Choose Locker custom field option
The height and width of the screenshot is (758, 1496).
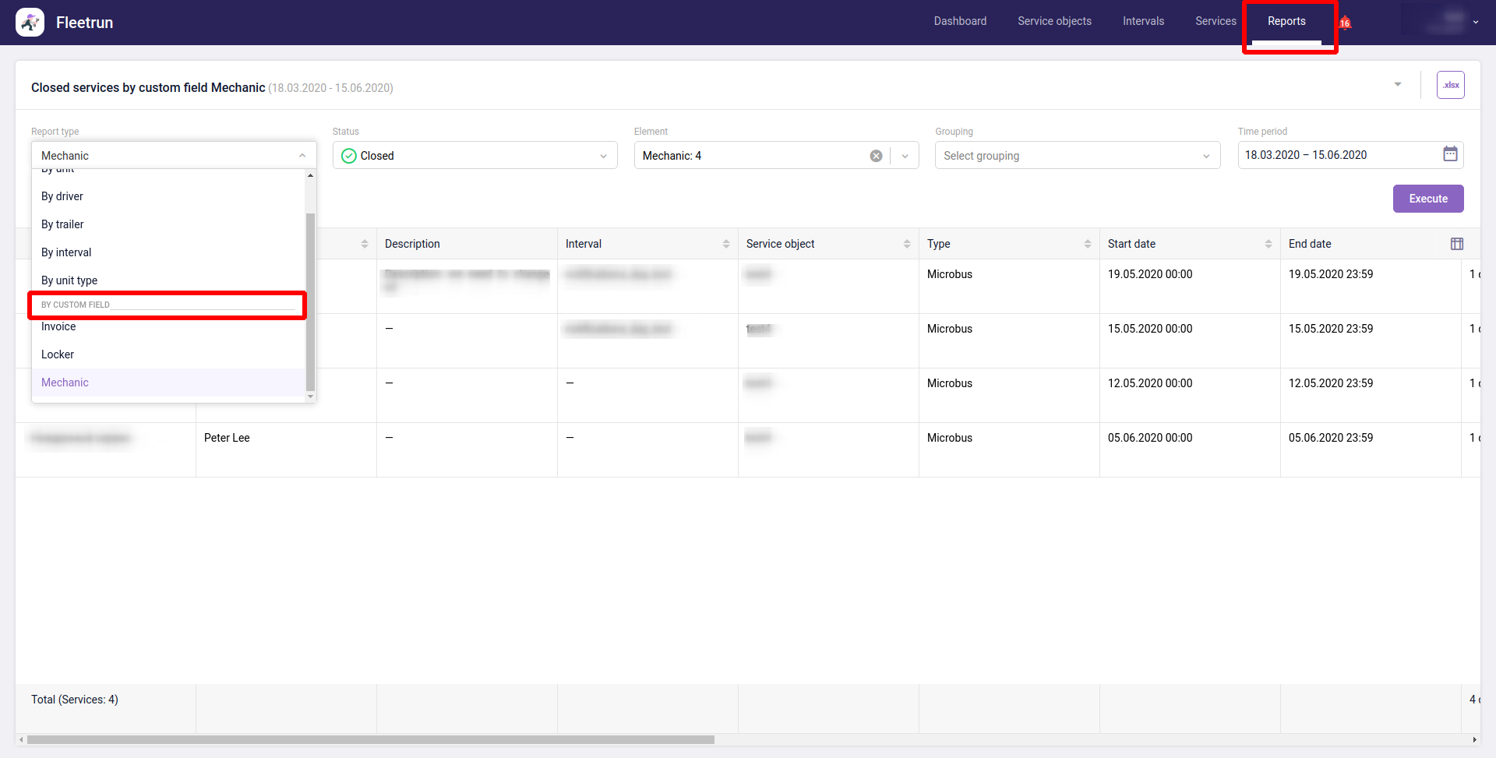click(58, 354)
